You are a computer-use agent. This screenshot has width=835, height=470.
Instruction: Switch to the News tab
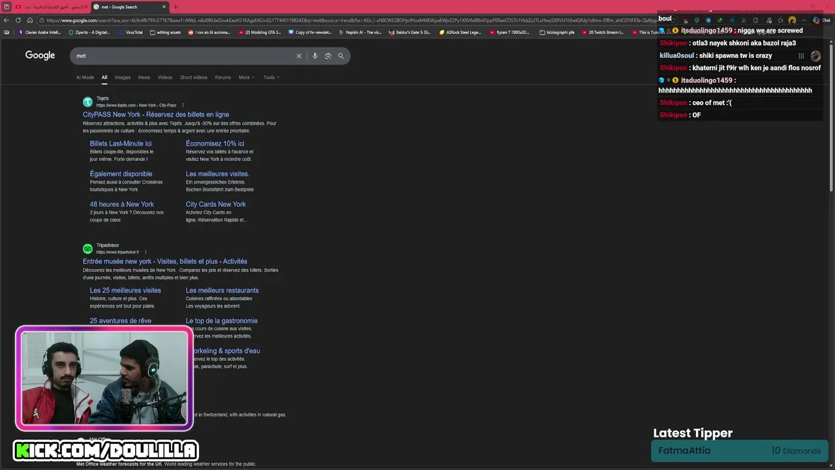pyautogui.click(x=144, y=78)
